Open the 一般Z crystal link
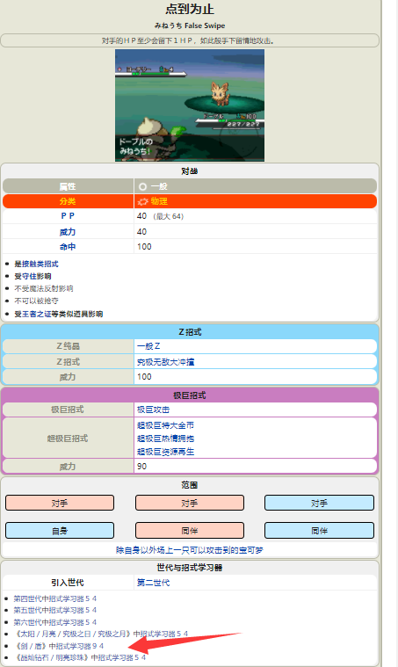 point(148,346)
